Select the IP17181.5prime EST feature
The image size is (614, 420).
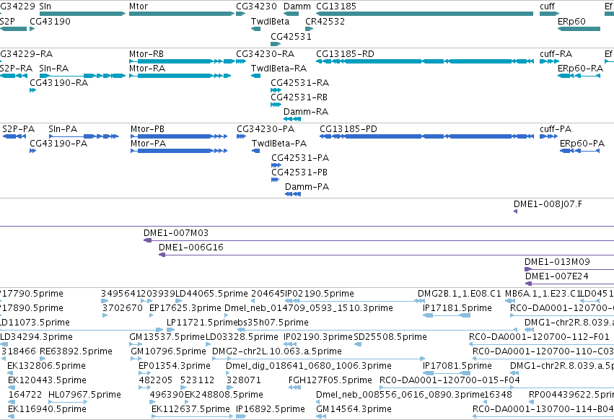(x=447, y=315)
